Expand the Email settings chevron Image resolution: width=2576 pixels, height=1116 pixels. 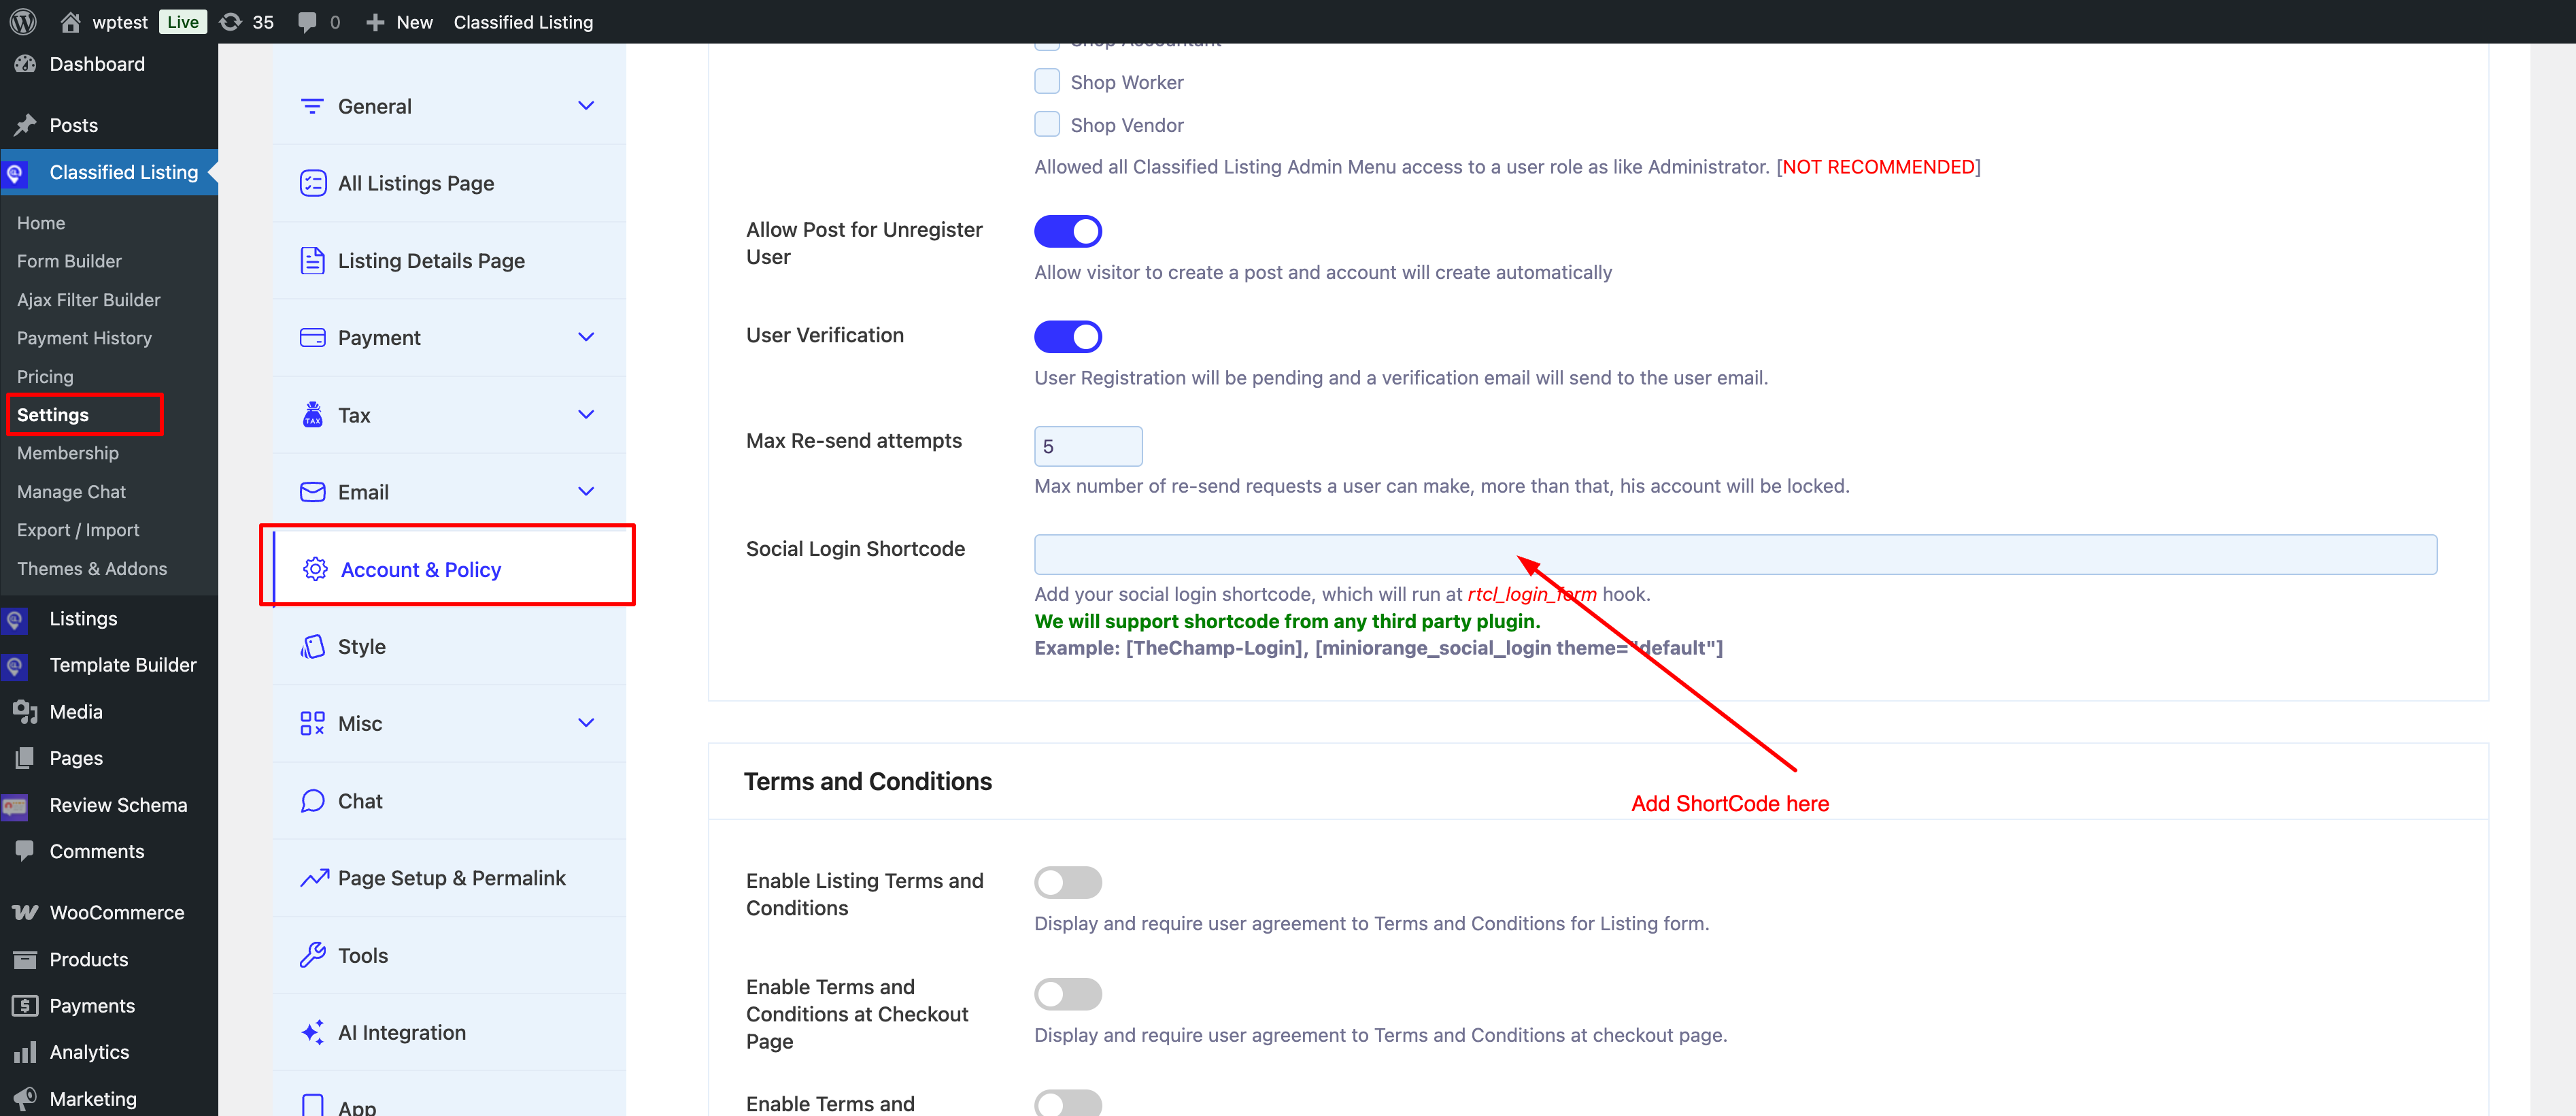[x=586, y=491]
